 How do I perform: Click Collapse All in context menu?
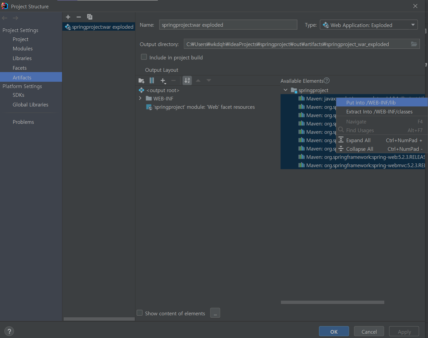(x=382, y=149)
